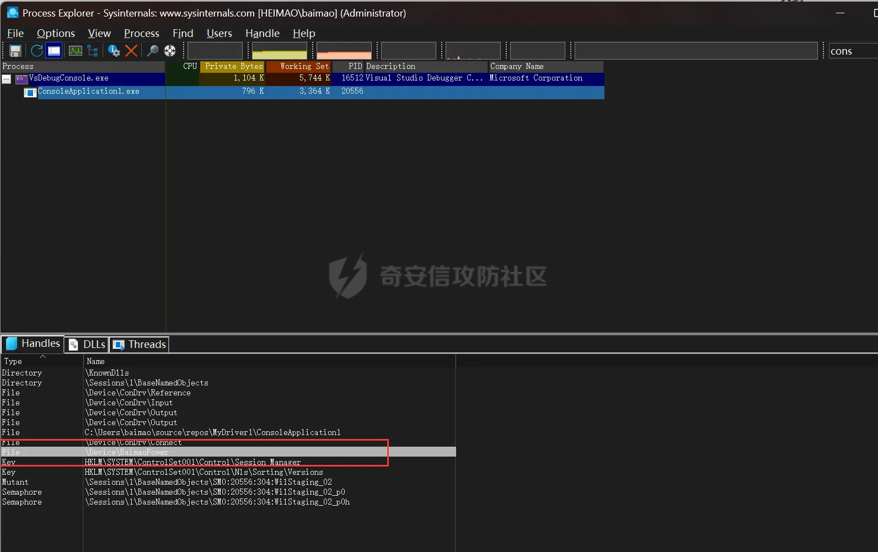Select the Session Manager registry key handle

(x=228, y=462)
